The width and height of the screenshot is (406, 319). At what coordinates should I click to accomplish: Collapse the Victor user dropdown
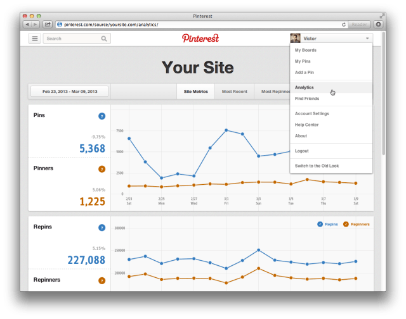click(331, 38)
